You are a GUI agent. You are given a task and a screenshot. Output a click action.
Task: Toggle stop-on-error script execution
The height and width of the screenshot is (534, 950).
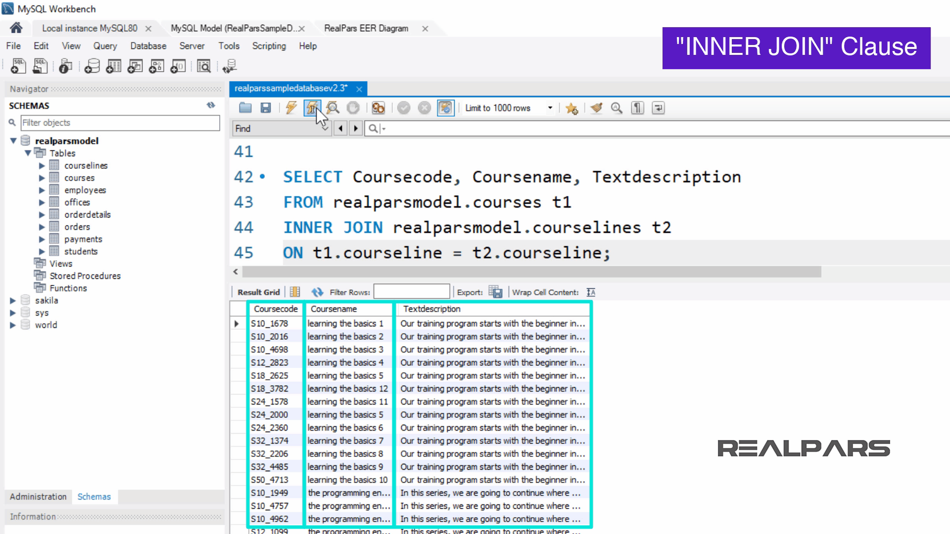pos(378,108)
